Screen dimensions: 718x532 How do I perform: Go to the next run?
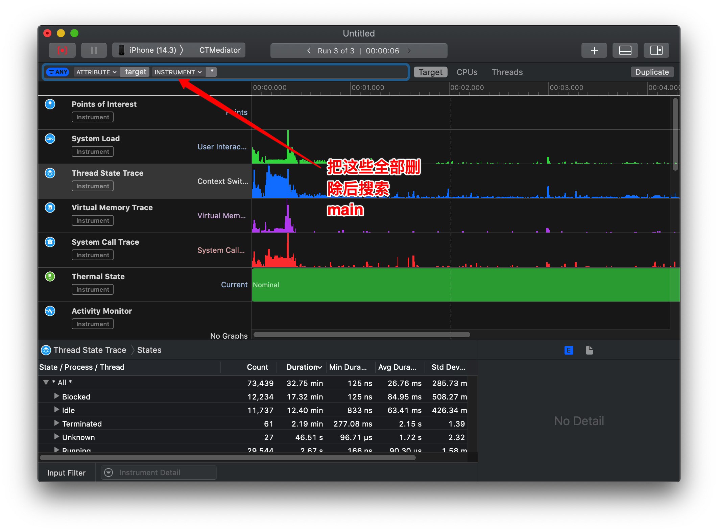point(409,51)
